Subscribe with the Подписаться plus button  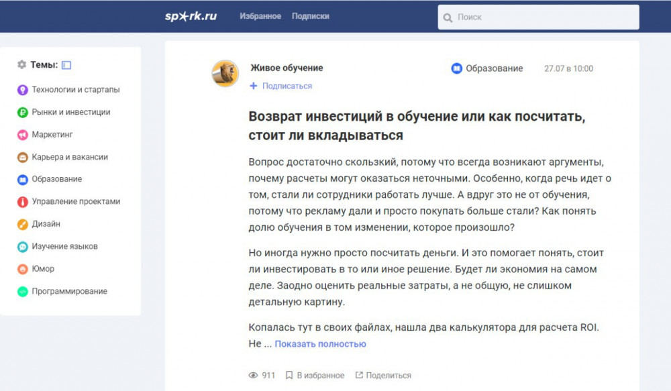tap(281, 86)
